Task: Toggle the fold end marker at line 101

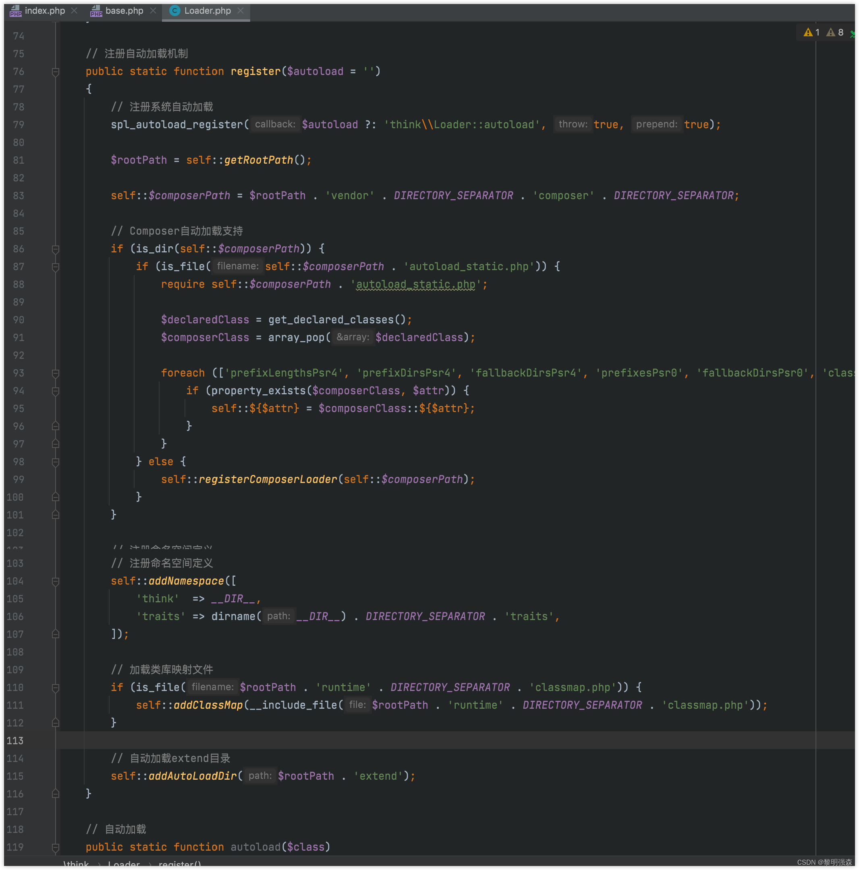Action: 55,515
